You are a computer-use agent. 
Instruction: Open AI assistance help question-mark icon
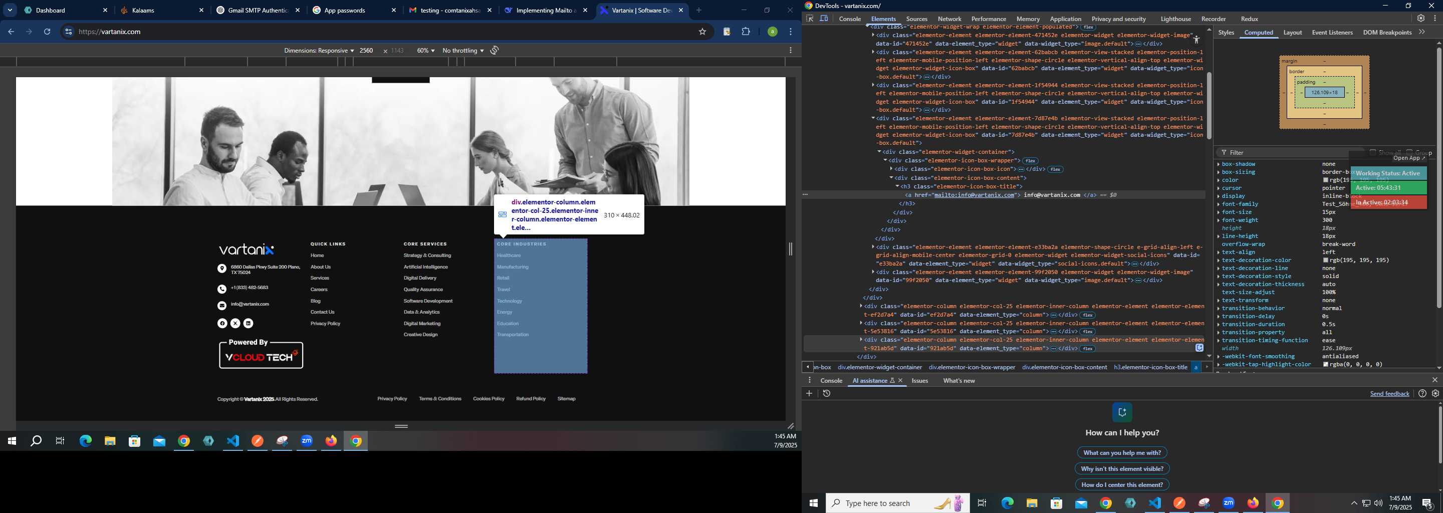point(1422,394)
